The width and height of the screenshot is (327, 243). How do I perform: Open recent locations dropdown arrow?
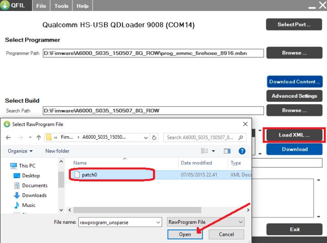(30, 137)
